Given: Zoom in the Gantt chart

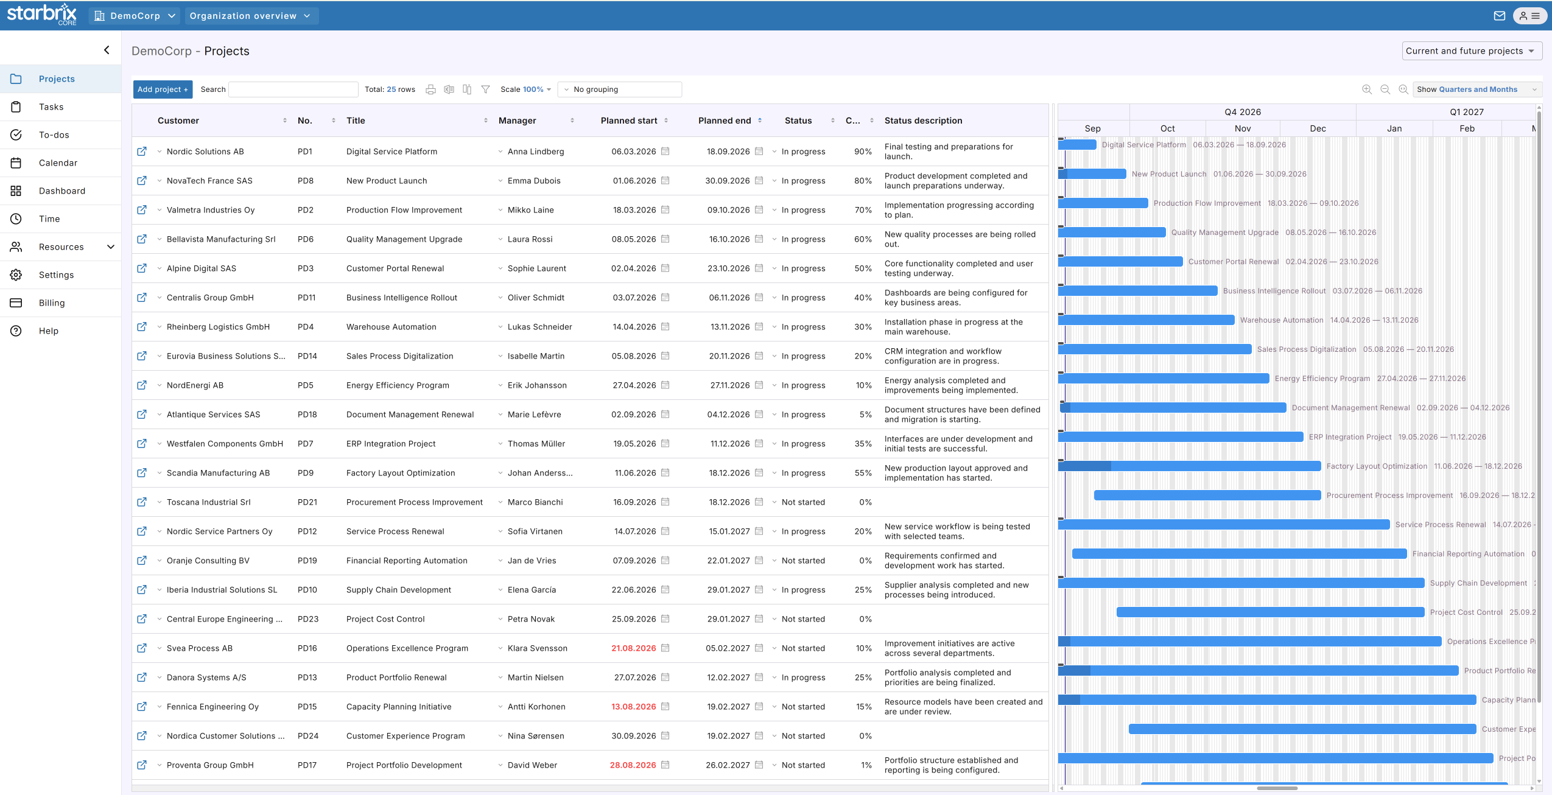Looking at the screenshot, I should click(1367, 89).
